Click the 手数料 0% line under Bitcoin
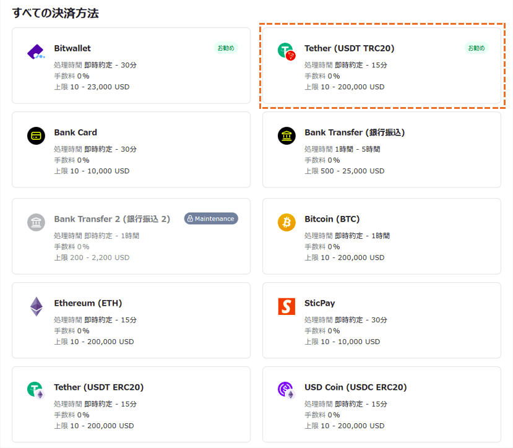Screen dimensions: 513x448 [x=322, y=246]
